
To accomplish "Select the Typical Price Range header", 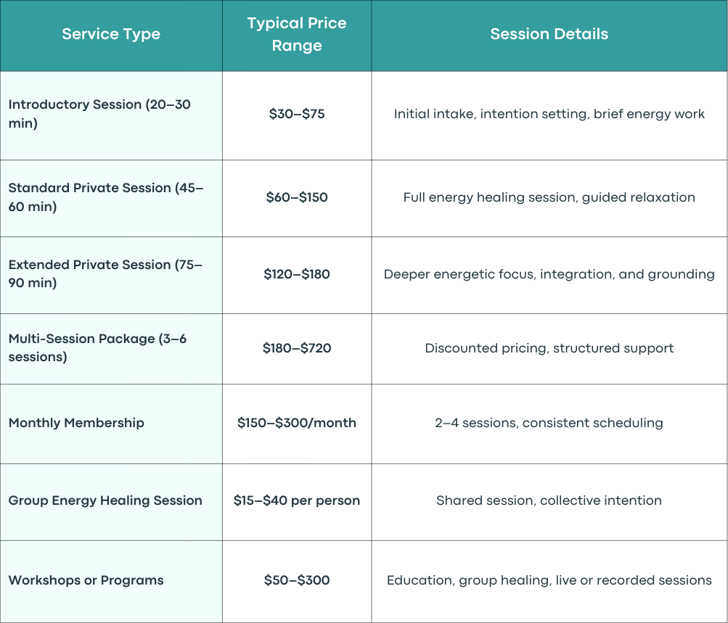I will tap(297, 34).
